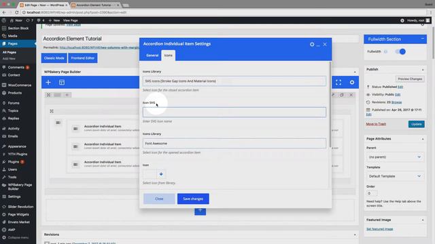Viewport: 435px width, 244px height.
Task: Click the row move handle icon
Action: [x=48, y=95]
